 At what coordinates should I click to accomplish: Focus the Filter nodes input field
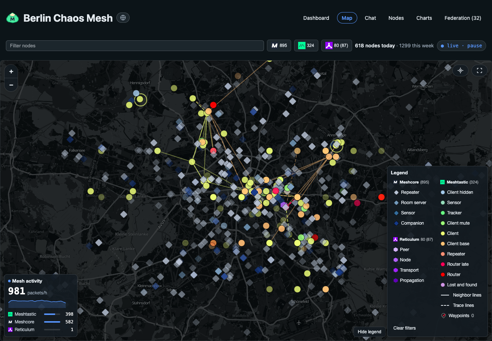point(135,46)
